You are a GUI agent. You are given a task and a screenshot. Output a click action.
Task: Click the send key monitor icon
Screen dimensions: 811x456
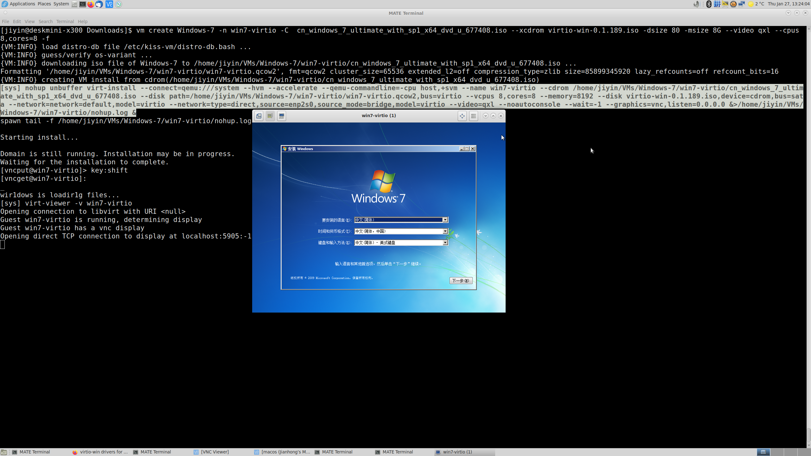coord(282,116)
